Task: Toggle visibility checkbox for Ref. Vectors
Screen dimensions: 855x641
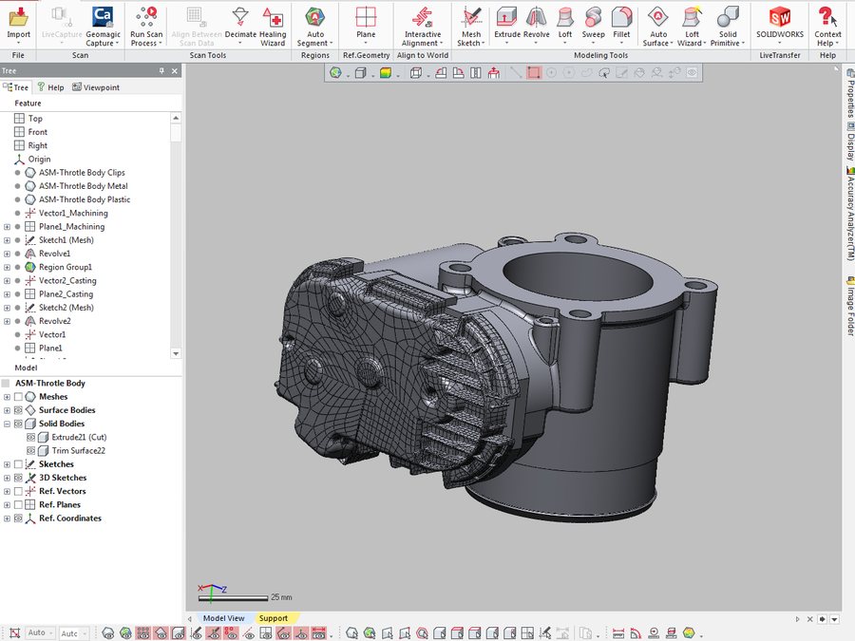Action: [x=18, y=492]
